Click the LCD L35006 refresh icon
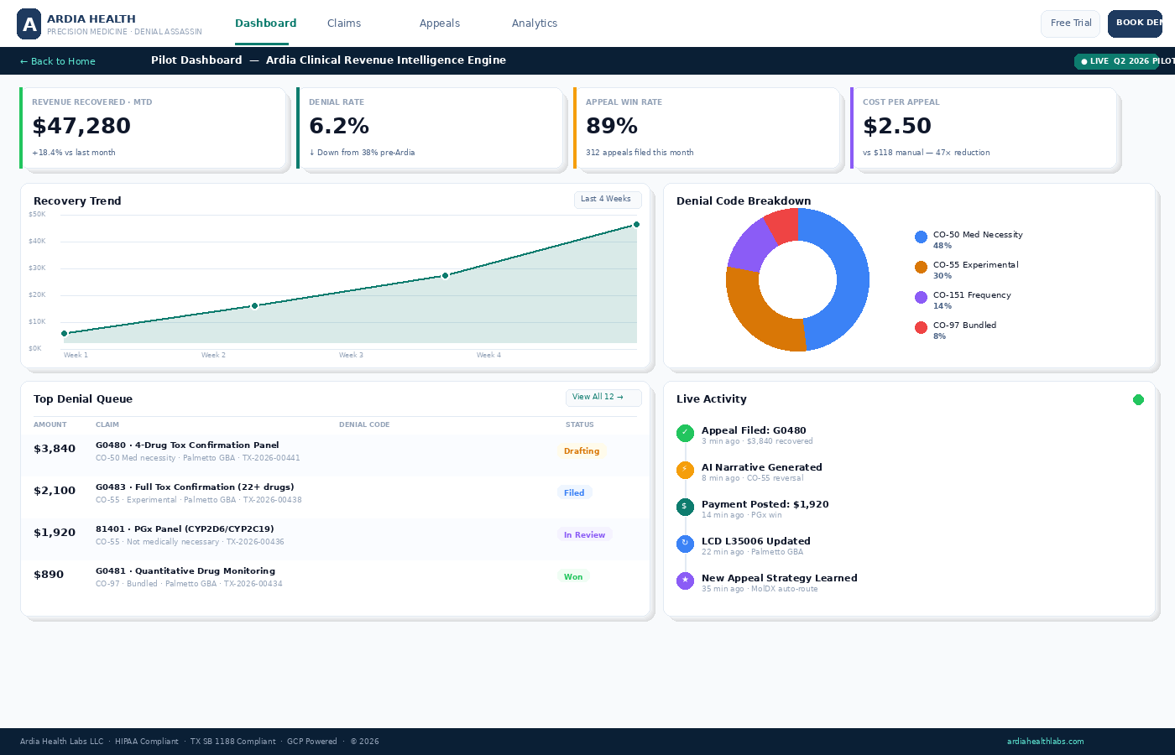 [x=685, y=544]
